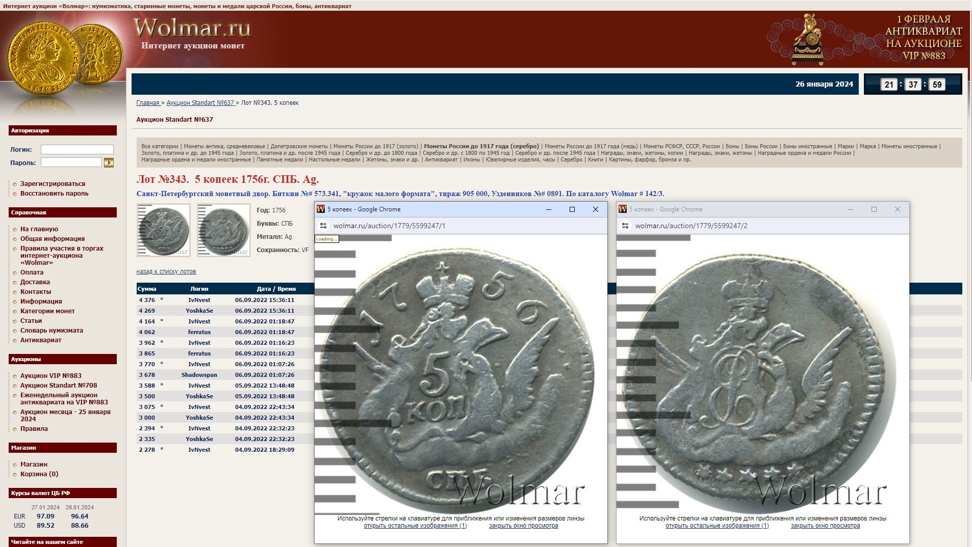Open the antique clock auction banner
The height and width of the screenshot is (547, 972).
click(x=866, y=39)
